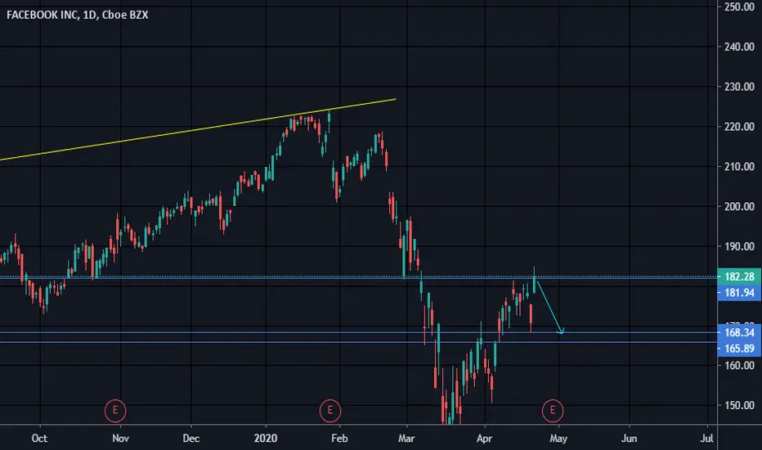Click the earnings marker near May
762x450 pixels.
pyautogui.click(x=553, y=411)
